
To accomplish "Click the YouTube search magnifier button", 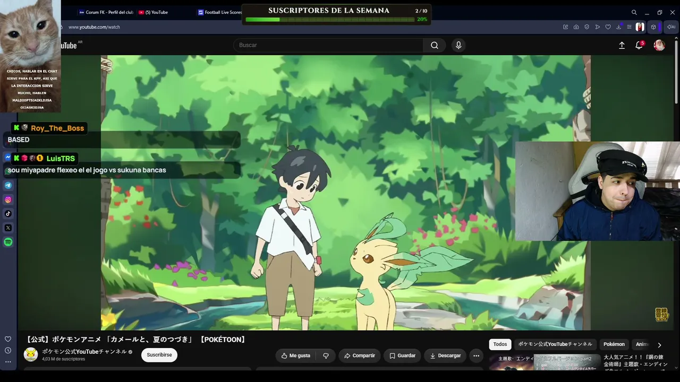I will tap(435, 45).
